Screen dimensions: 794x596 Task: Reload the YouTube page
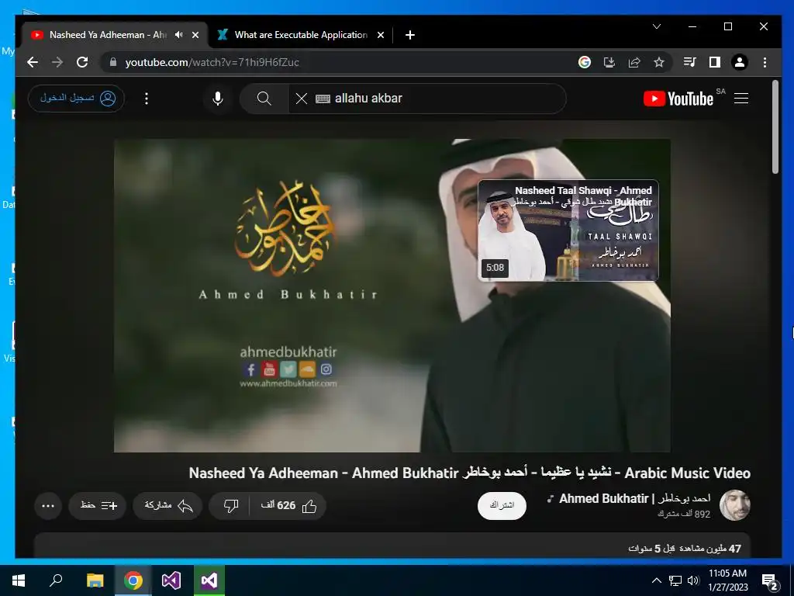[x=82, y=62]
